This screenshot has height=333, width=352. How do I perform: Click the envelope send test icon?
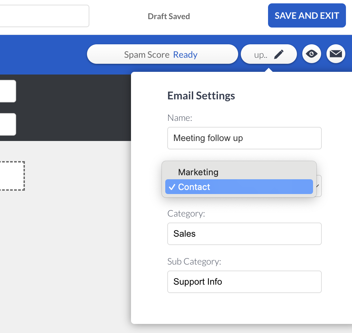click(x=336, y=54)
